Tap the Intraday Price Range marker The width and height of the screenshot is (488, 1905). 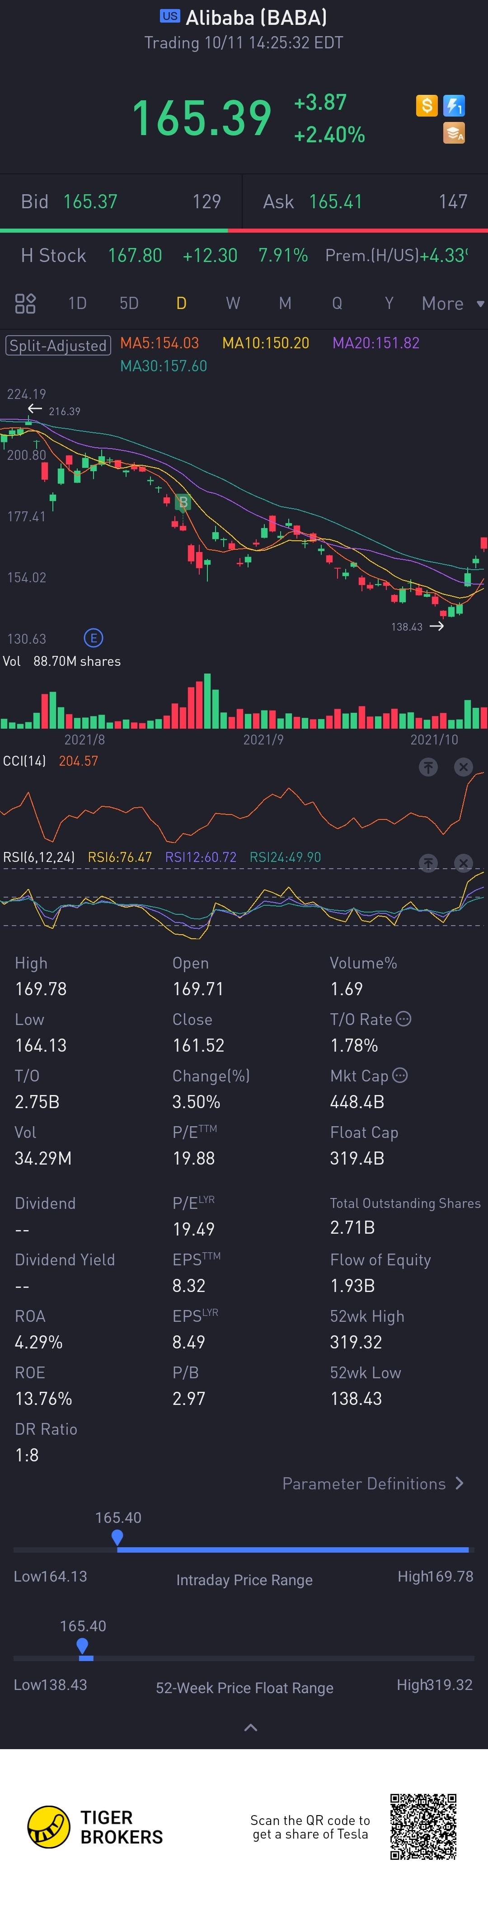(117, 1538)
